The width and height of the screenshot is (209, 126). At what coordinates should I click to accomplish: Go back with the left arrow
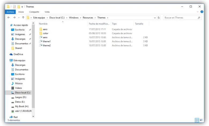coord(9,17)
